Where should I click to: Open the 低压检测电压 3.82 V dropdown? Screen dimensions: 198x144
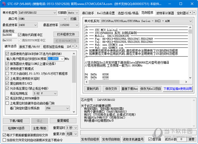tap(45, 93)
